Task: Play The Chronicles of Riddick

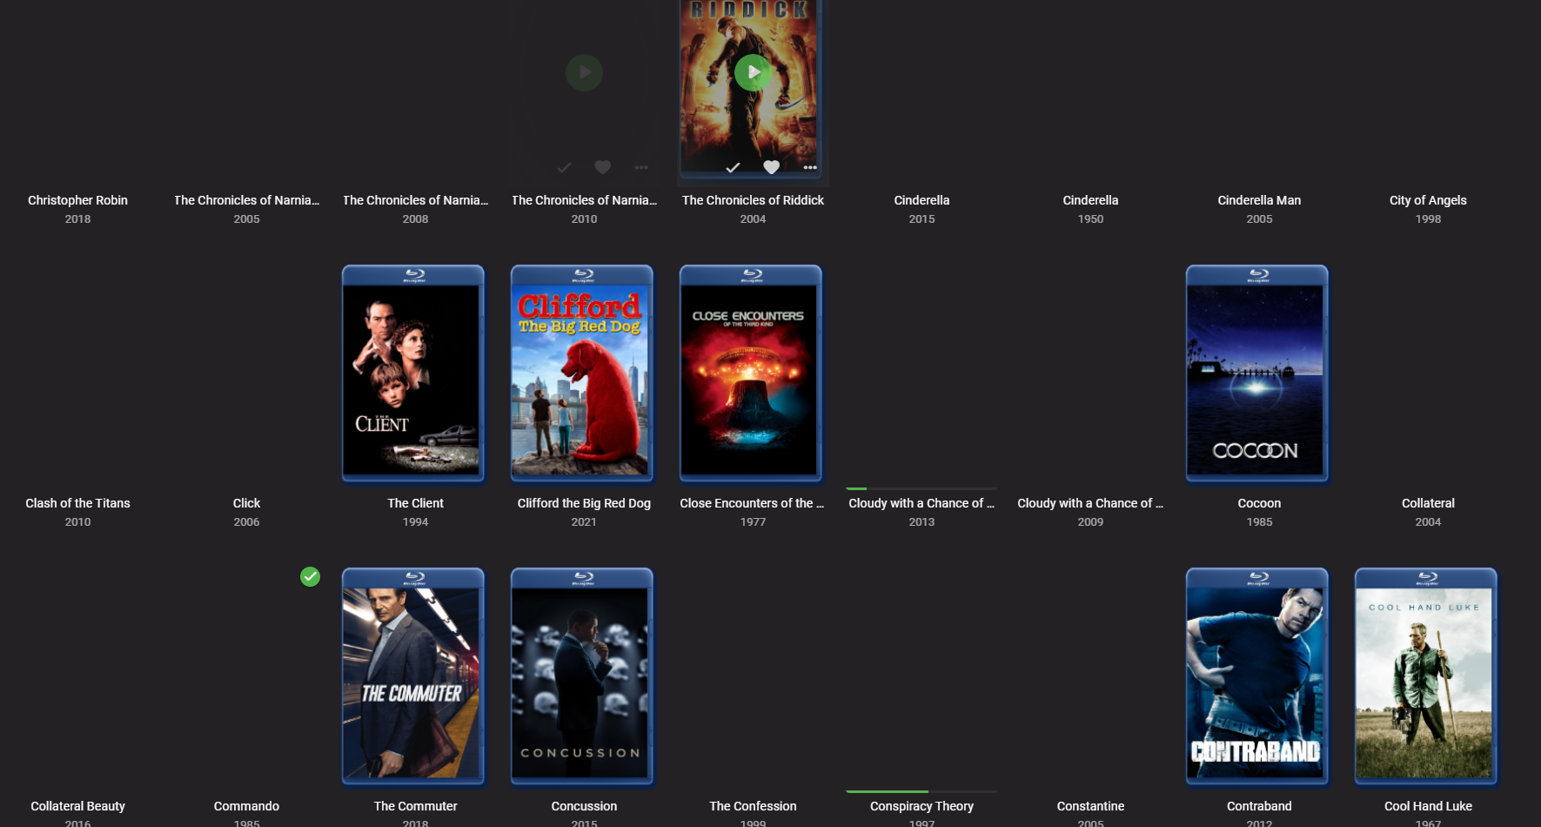Action: [x=753, y=72]
